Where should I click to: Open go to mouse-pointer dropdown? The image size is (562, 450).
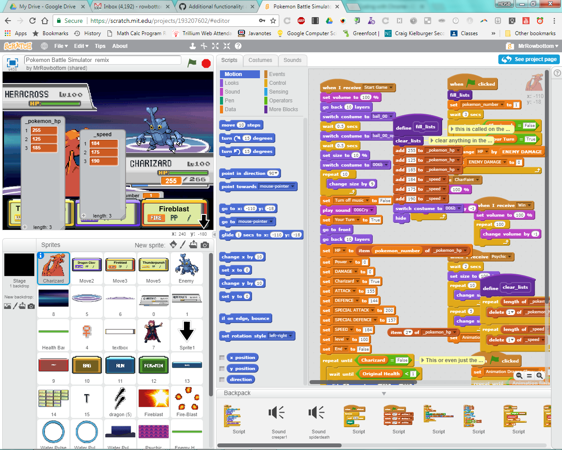click(271, 221)
